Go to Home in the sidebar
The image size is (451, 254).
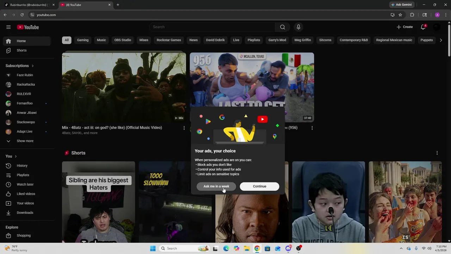click(x=27, y=41)
